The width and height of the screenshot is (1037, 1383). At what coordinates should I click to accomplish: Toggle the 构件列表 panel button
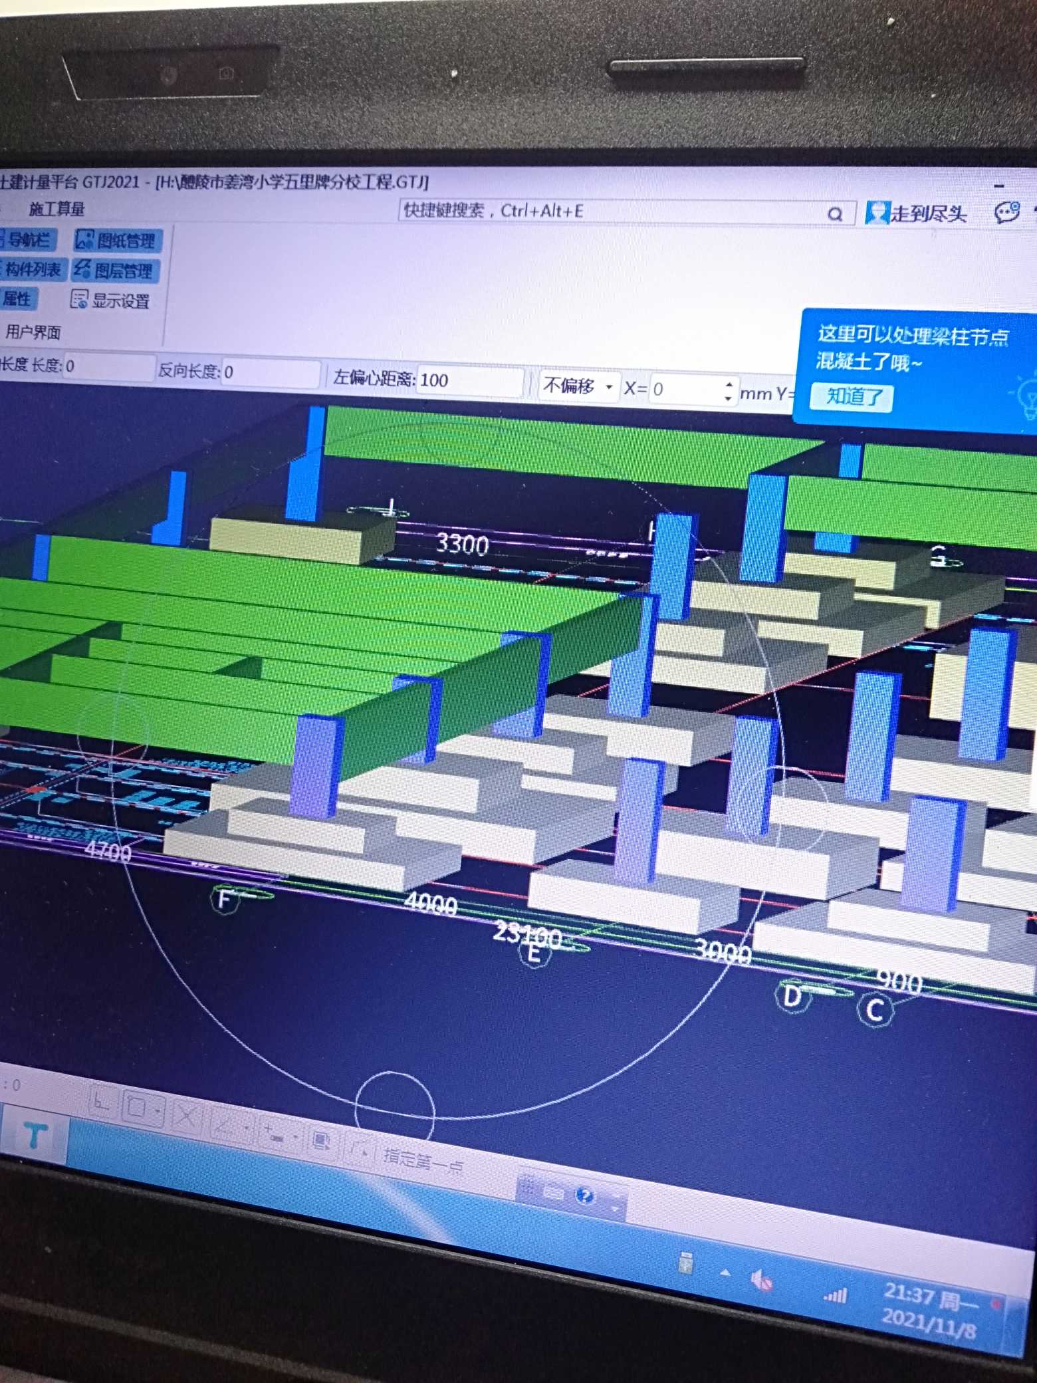[32, 269]
